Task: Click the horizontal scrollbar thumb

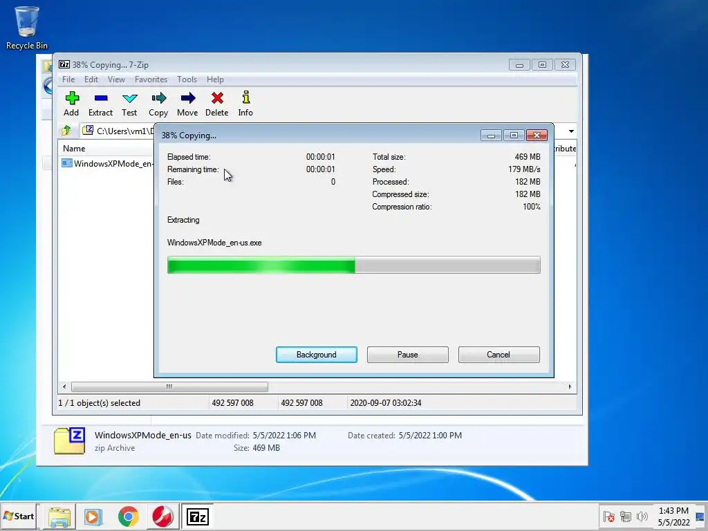Action: pos(169,386)
